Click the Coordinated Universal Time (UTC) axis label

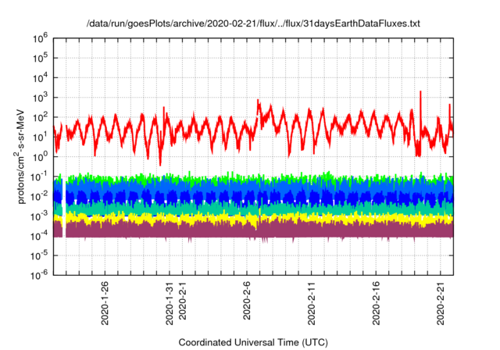pyautogui.click(x=253, y=342)
